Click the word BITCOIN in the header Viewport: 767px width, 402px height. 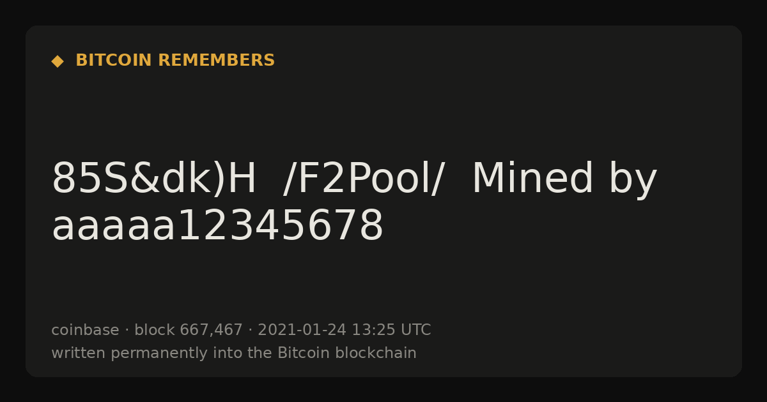[114, 61]
